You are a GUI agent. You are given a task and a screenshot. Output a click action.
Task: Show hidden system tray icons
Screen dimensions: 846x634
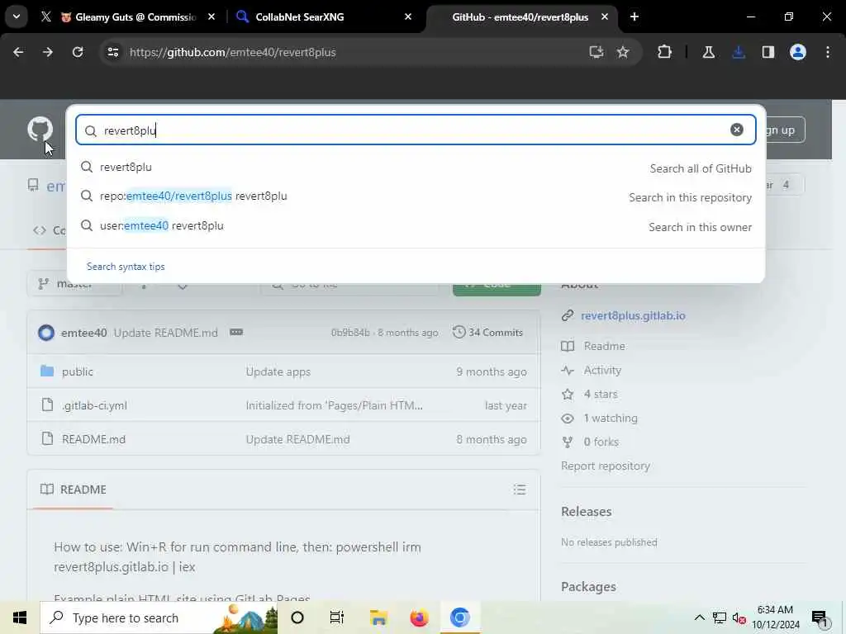(699, 617)
